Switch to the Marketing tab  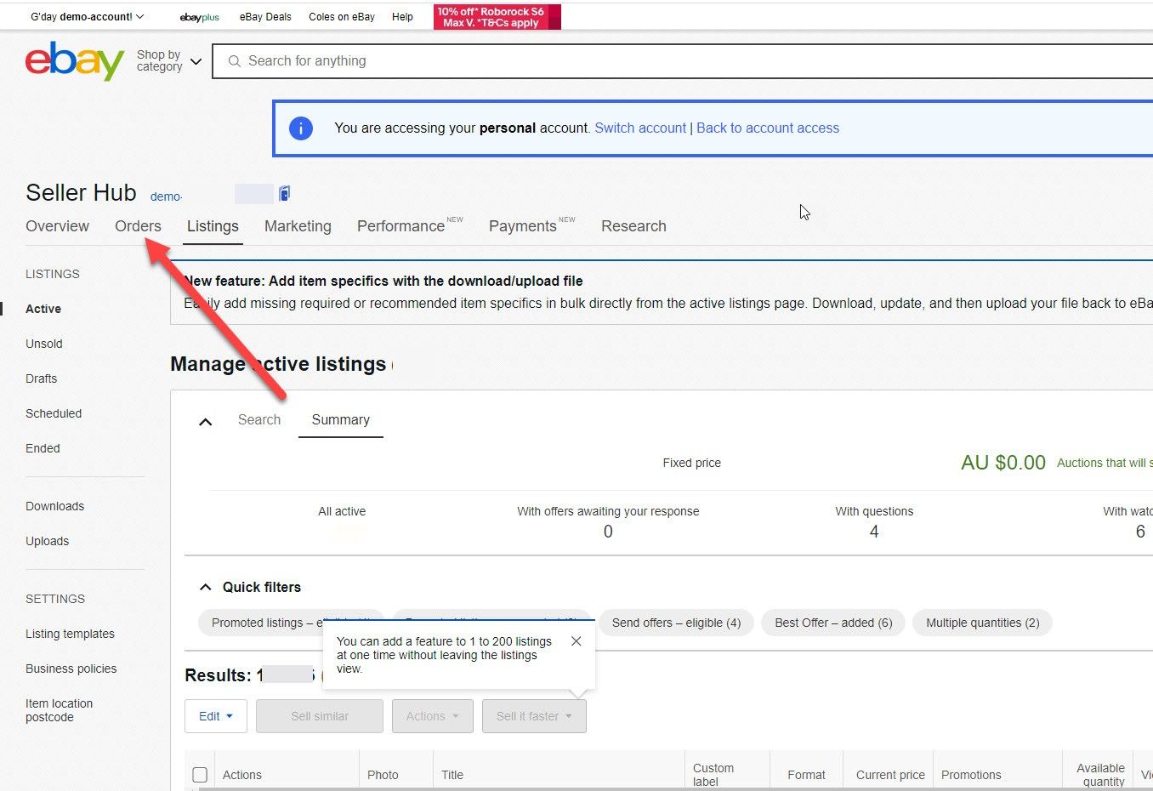tap(298, 226)
